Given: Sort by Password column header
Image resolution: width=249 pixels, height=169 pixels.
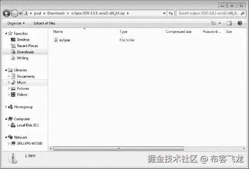Looking at the screenshot, I should pyautogui.click(x=212, y=31).
